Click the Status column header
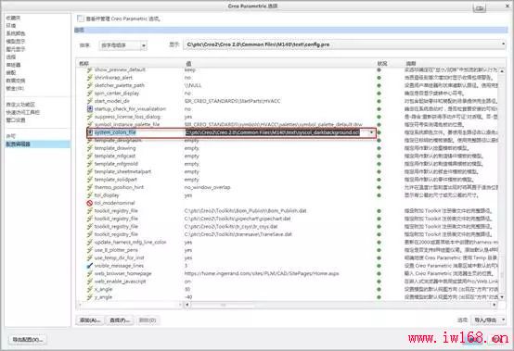 [x=382, y=64]
